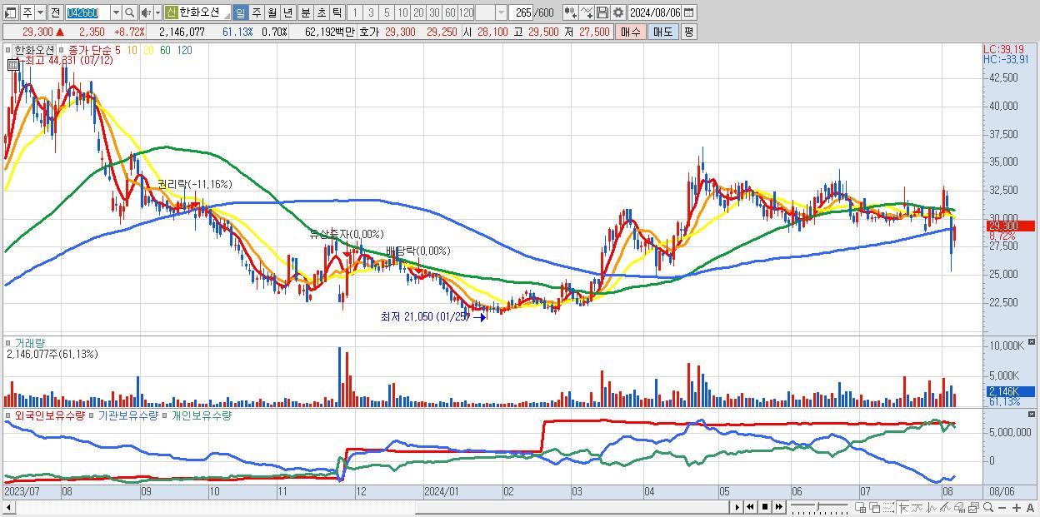Screen dimensions: 1040x517
Task: Click the crosshair cursor icon
Action: pos(903,508)
